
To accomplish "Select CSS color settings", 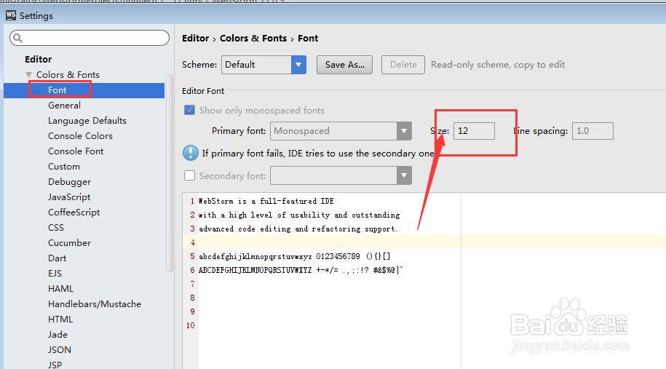I will click(x=55, y=228).
